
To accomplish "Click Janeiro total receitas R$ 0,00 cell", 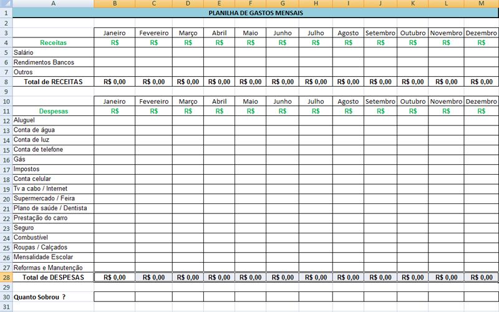I will click(x=115, y=82).
